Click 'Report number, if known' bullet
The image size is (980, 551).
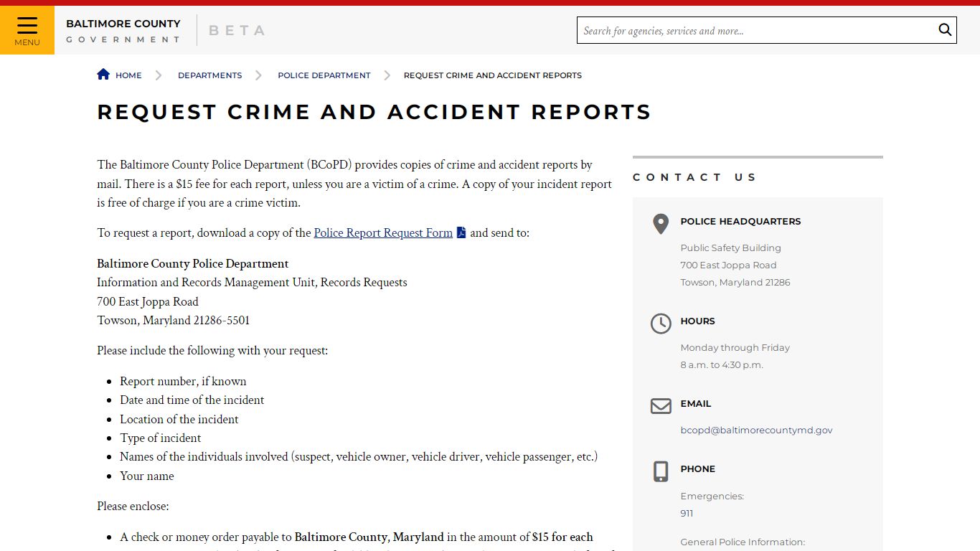point(183,381)
